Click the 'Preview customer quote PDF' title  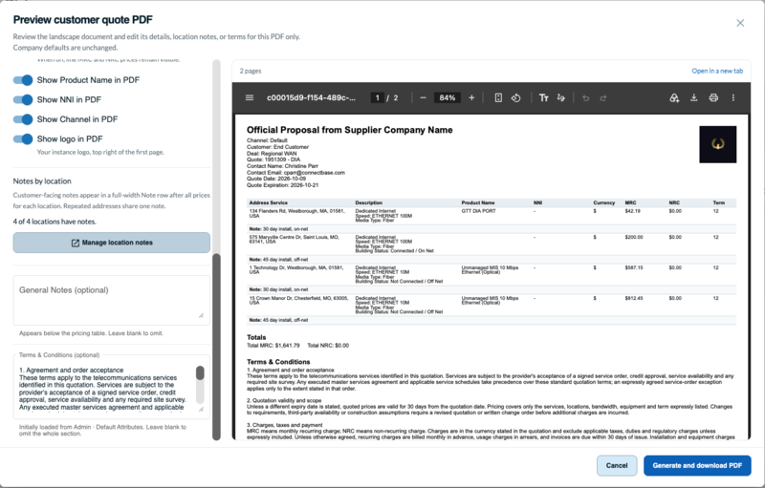coord(83,20)
